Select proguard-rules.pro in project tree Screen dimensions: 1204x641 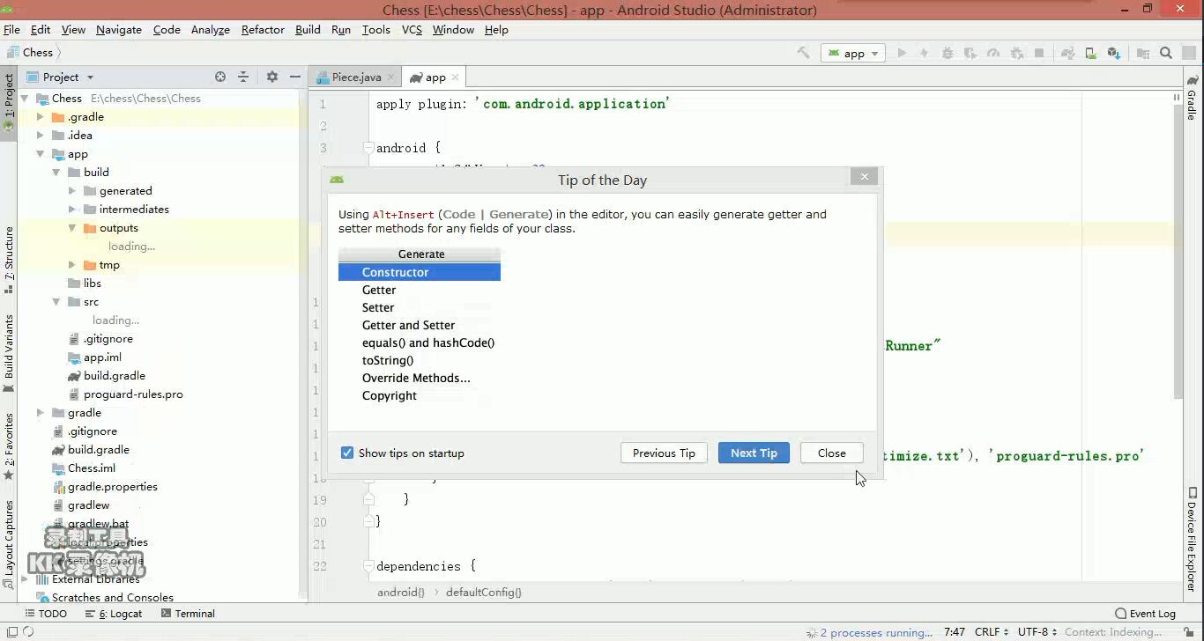[x=133, y=394]
